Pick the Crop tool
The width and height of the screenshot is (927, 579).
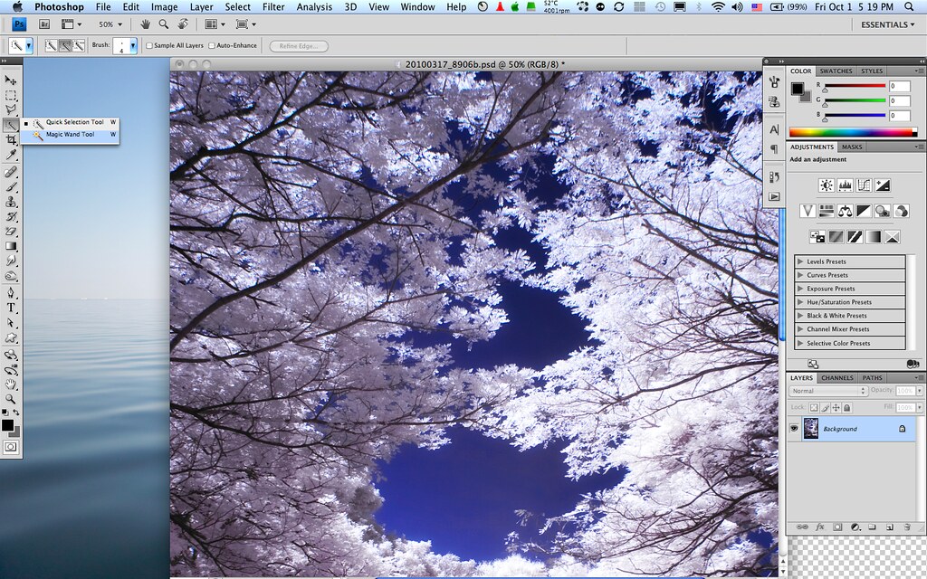11,140
